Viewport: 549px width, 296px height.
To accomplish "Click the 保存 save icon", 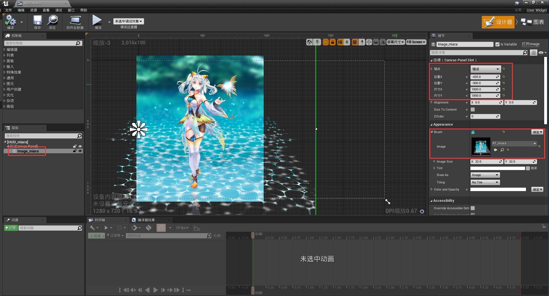I will 37,20.
